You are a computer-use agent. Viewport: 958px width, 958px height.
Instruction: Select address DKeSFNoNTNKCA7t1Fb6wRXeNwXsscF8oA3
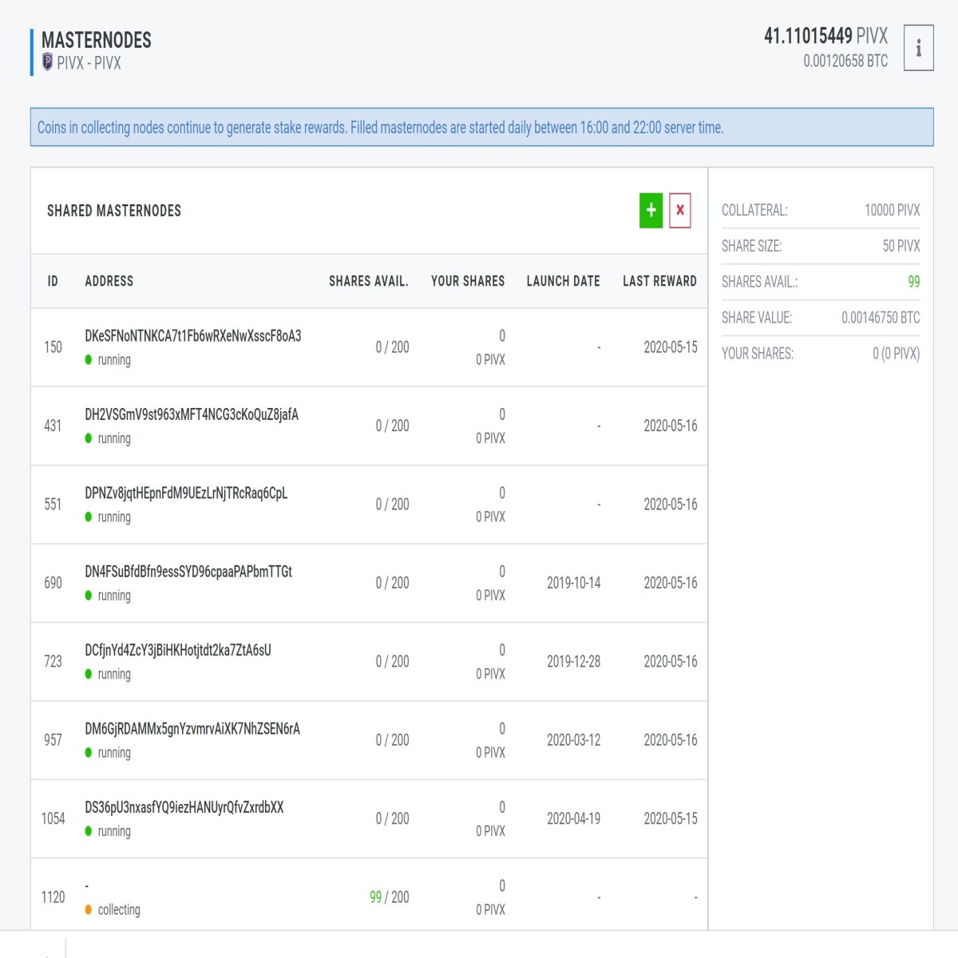pos(193,336)
